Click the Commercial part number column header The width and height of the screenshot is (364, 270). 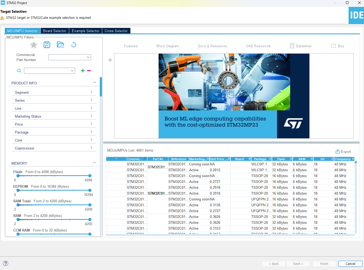tap(137, 159)
